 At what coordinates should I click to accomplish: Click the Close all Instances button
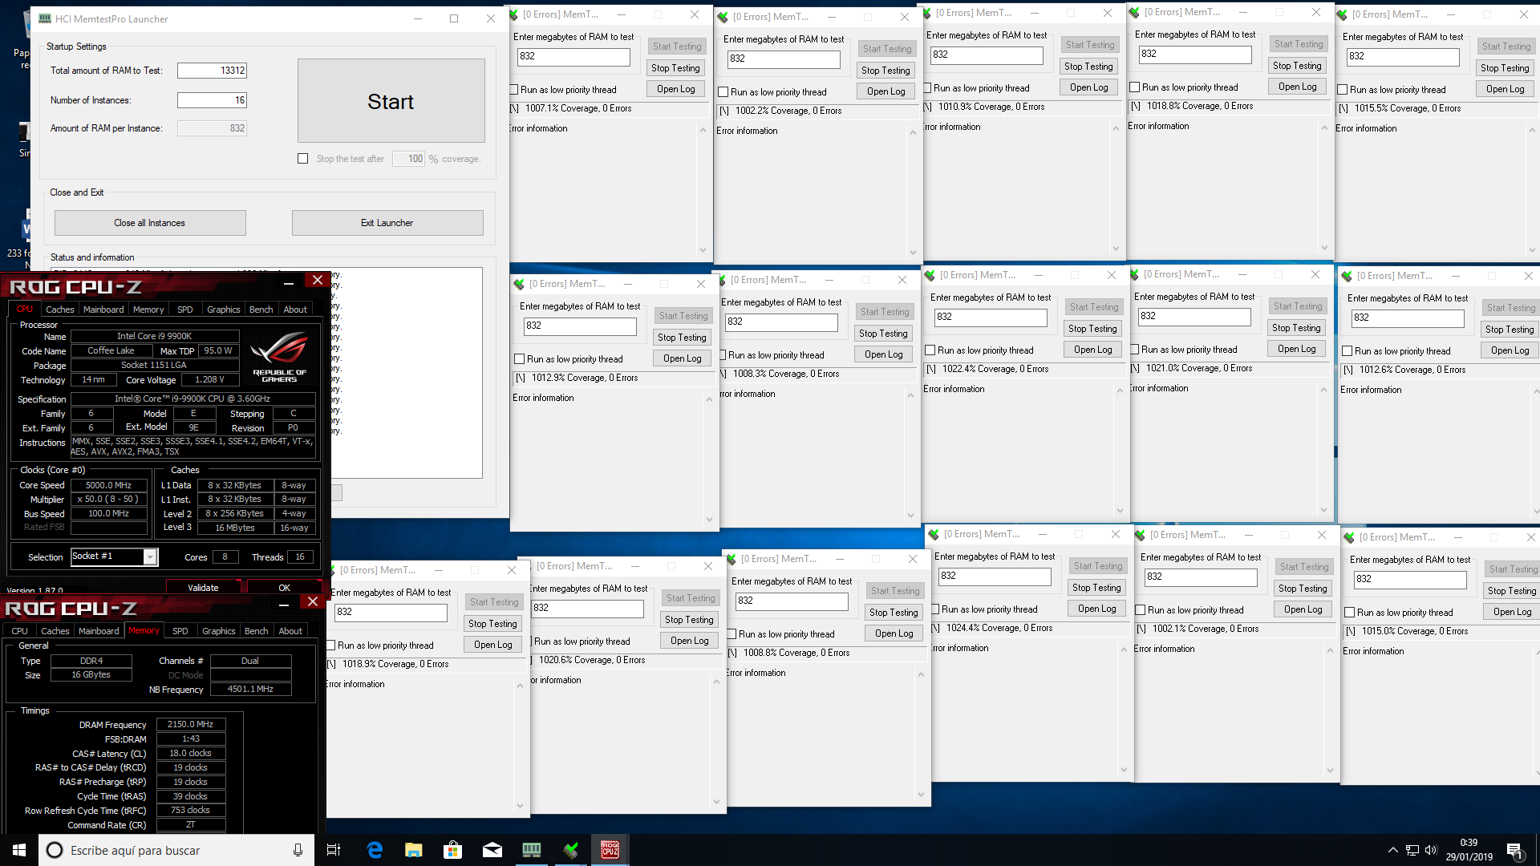click(x=150, y=223)
